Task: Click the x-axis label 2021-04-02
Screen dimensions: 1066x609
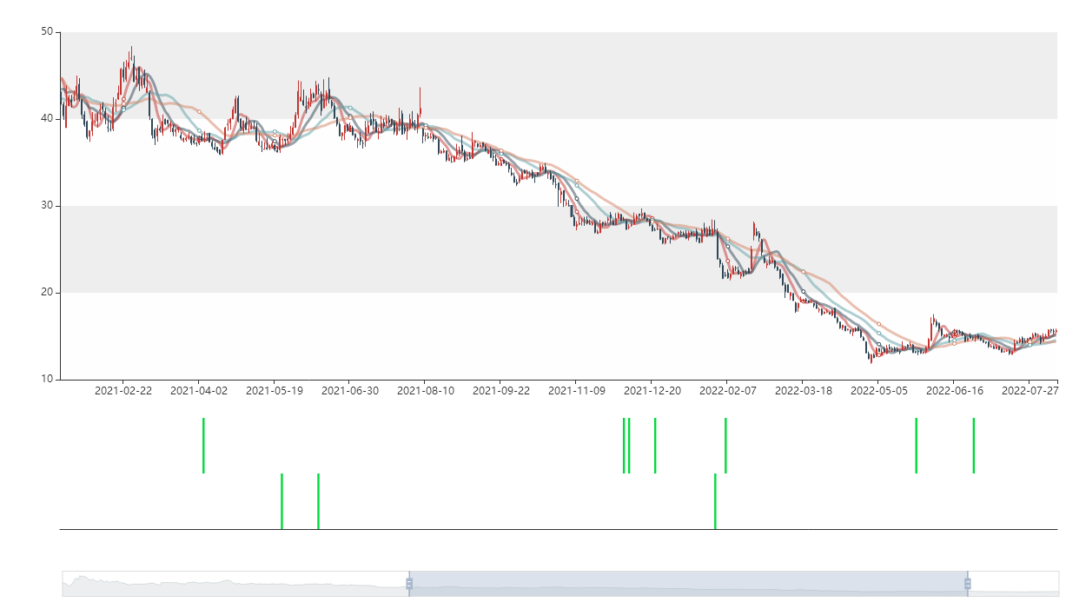Action: coord(199,391)
